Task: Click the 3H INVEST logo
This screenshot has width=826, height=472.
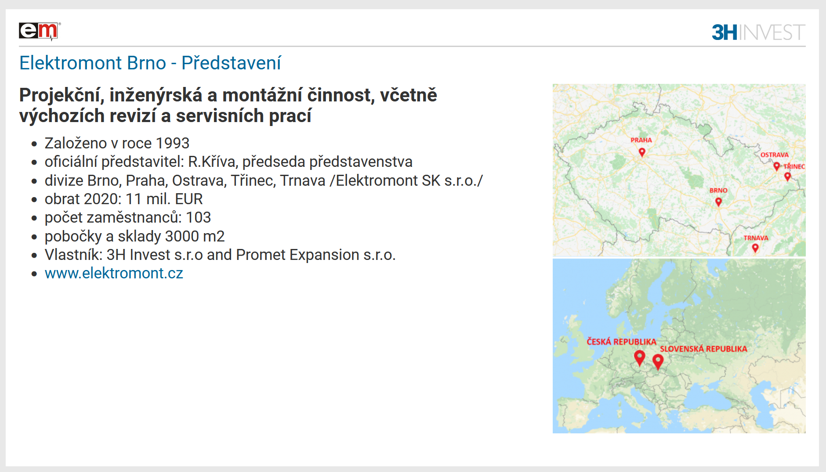Action: tap(758, 32)
